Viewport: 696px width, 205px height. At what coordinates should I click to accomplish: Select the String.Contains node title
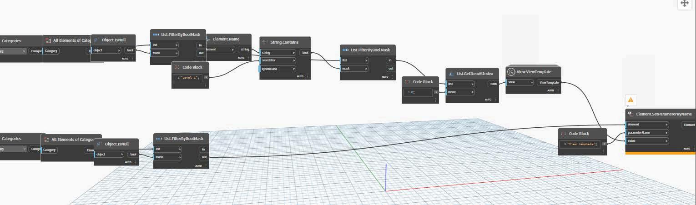tap(285, 42)
